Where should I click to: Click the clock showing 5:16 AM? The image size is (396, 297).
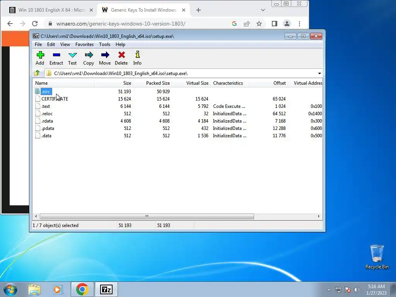pos(376,287)
